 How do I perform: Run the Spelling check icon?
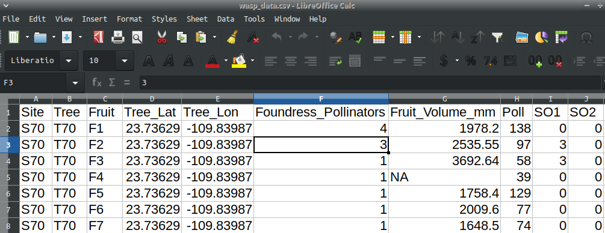(x=355, y=37)
